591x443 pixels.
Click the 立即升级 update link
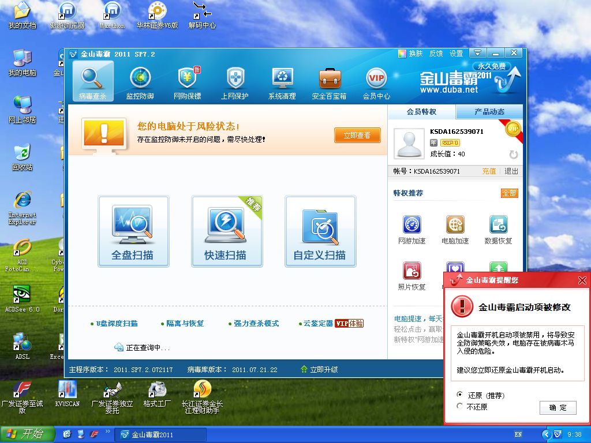click(319, 369)
